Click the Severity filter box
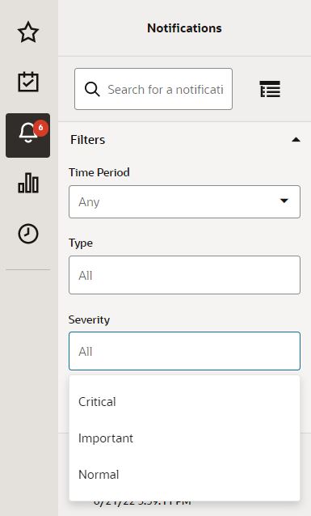This screenshot has height=516, width=311. tap(184, 351)
